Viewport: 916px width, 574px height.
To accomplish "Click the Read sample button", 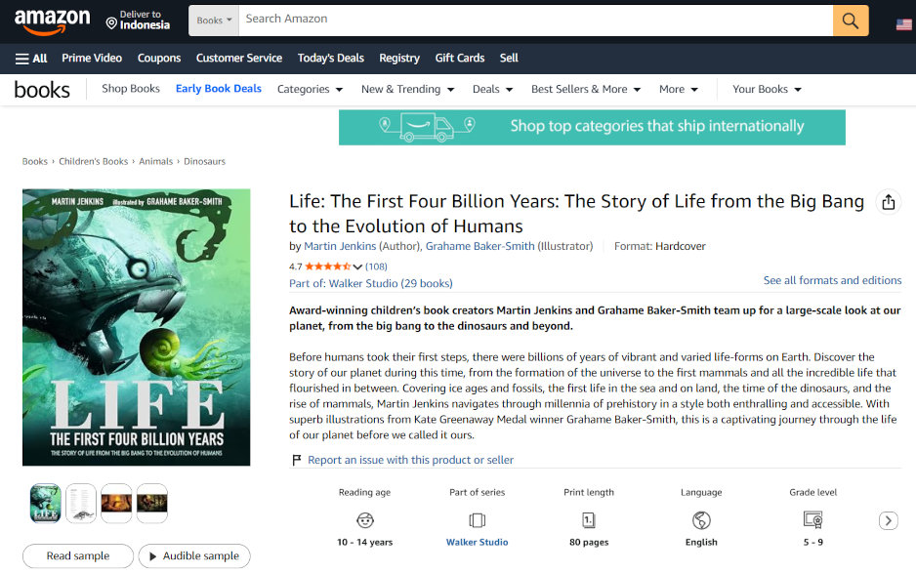I will pos(78,555).
